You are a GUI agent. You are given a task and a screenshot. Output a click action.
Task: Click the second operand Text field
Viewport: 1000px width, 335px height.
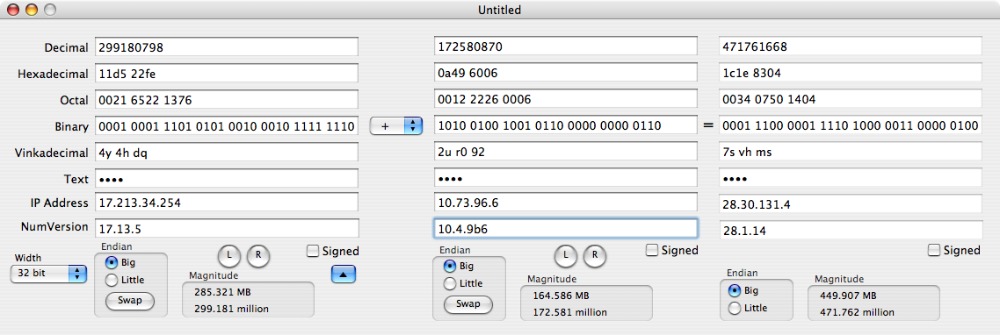566,178
